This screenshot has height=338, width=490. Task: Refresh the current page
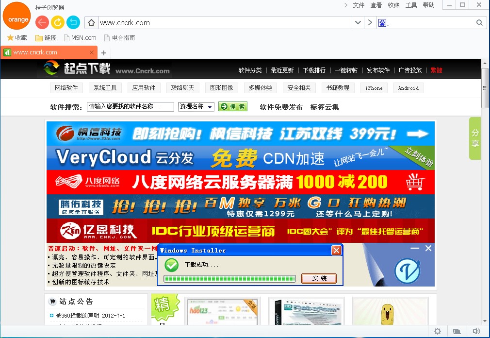[x=57, y=22]
